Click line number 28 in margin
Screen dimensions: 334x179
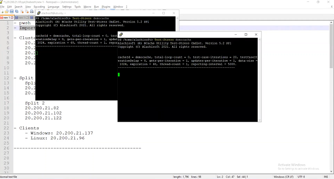(x=6, y=158)
